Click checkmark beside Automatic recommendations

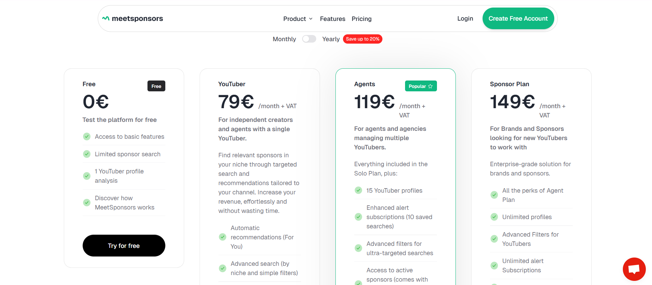click(223, 237)
